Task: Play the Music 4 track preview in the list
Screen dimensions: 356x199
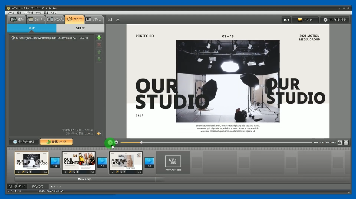Action: click(x=13, y=38)
